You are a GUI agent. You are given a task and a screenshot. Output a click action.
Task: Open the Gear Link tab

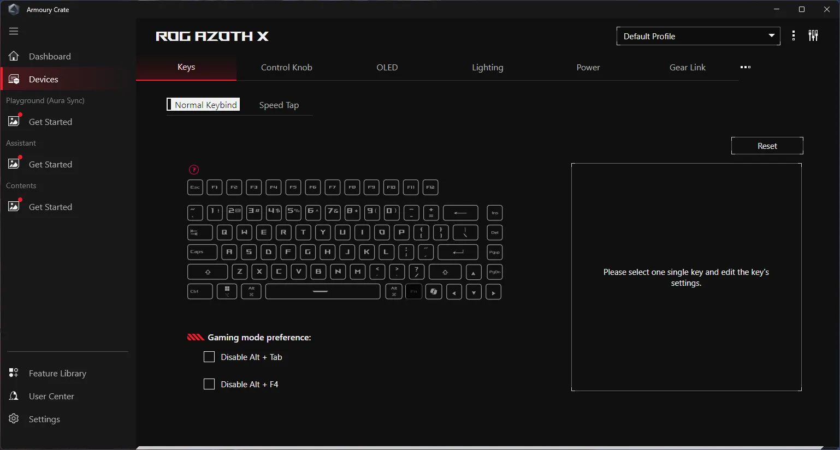click(x=688, y=67)
